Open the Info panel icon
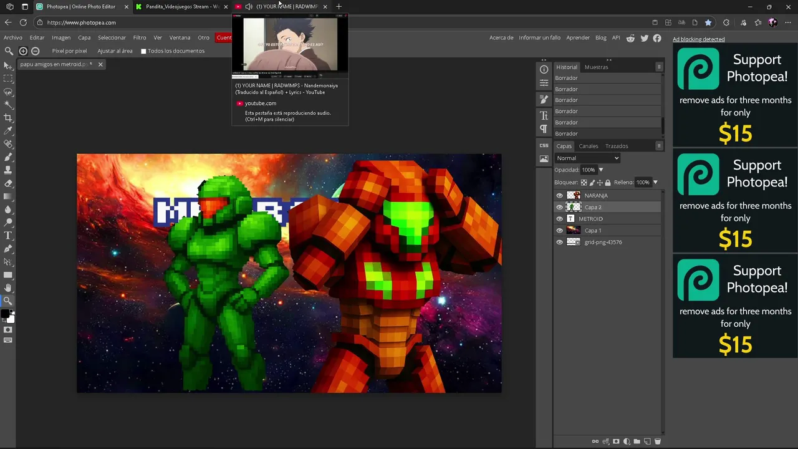798x449 pixels. tap(544, 70)
